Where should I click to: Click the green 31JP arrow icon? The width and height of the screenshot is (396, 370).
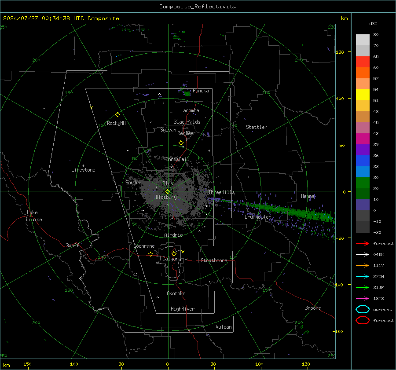click(363, 287)
